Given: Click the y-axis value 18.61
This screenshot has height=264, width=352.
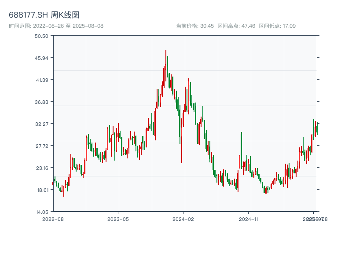Looking at the screenshot, I should point(43,190).
